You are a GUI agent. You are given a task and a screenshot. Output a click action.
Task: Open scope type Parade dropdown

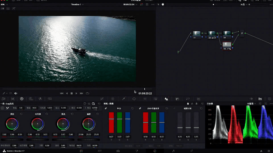(252, 104)
